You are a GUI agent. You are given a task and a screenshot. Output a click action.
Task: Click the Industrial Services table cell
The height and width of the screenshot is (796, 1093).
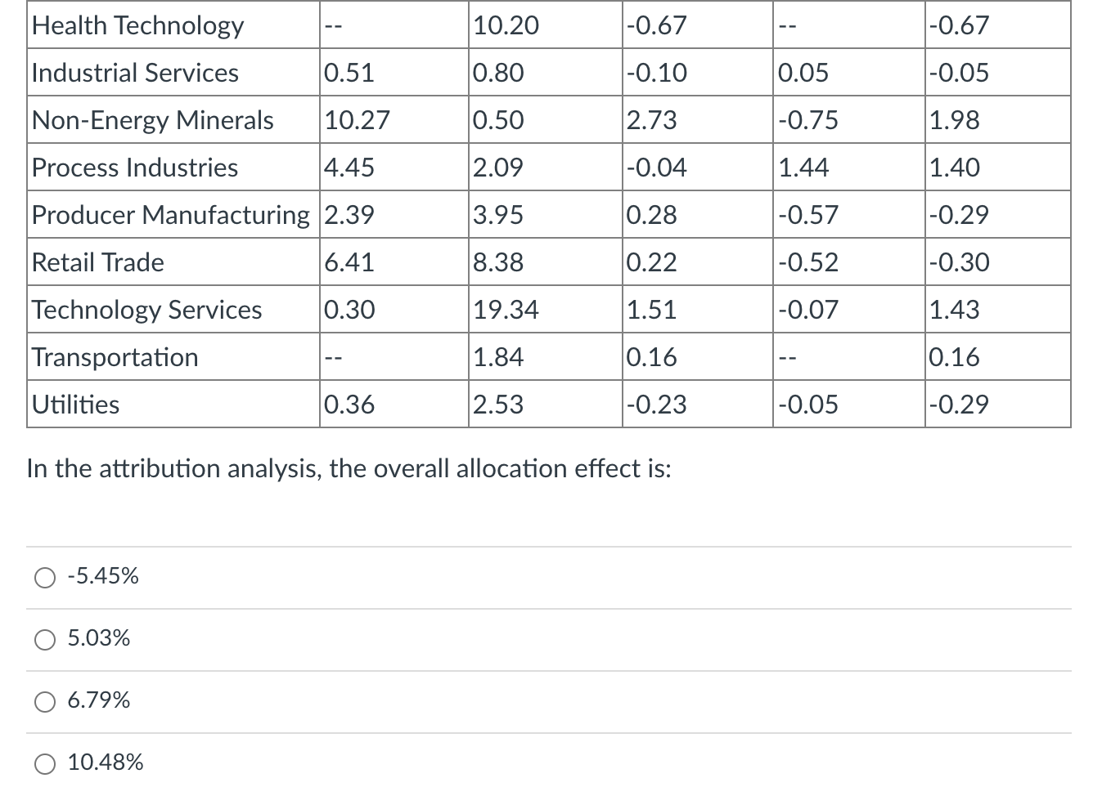coord(134,73)
